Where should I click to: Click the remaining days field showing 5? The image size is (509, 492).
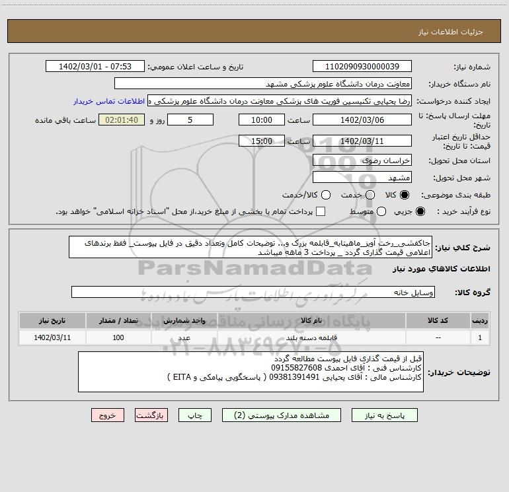pos(190,120)
